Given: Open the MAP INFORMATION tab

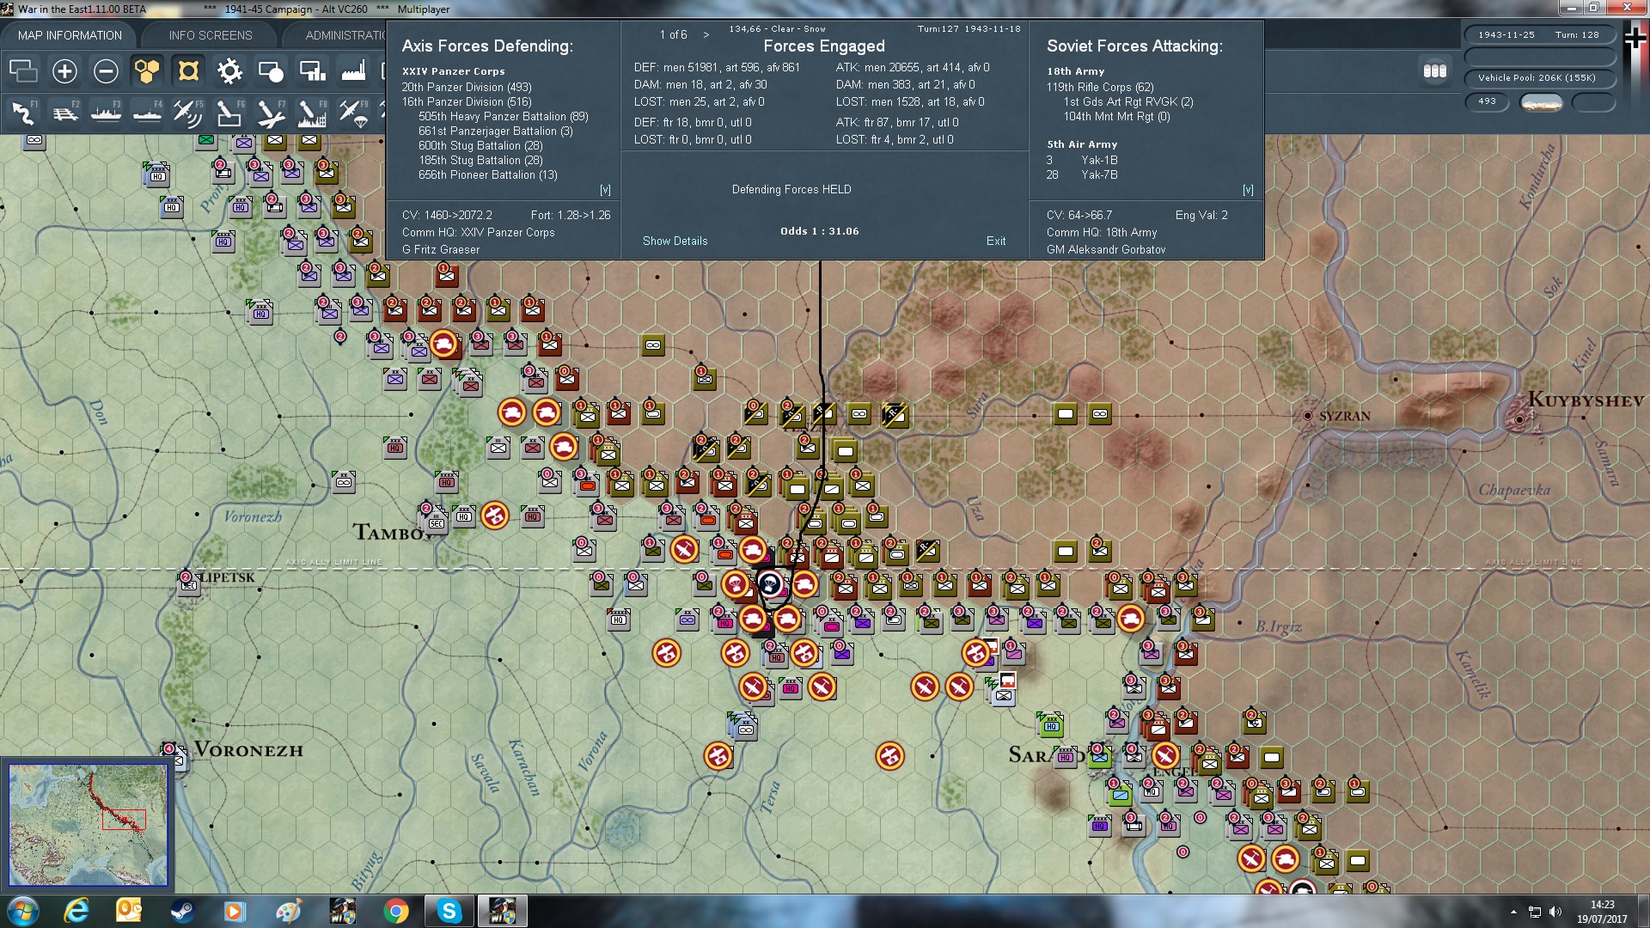Looking at the screenshot, I should coord(70,35).
